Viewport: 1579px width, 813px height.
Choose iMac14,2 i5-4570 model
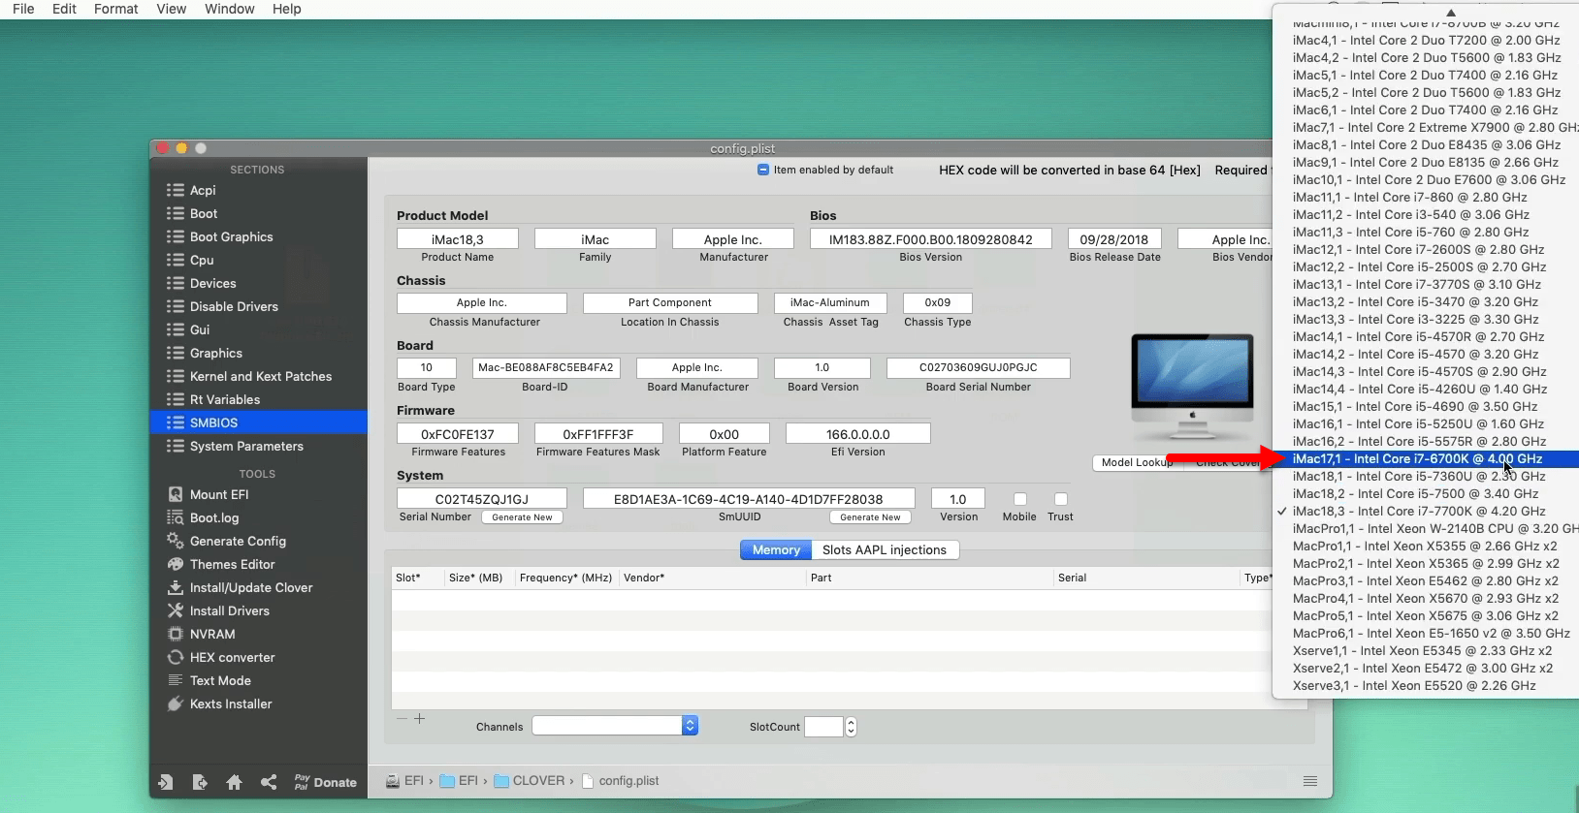[x=1426, y=354]
